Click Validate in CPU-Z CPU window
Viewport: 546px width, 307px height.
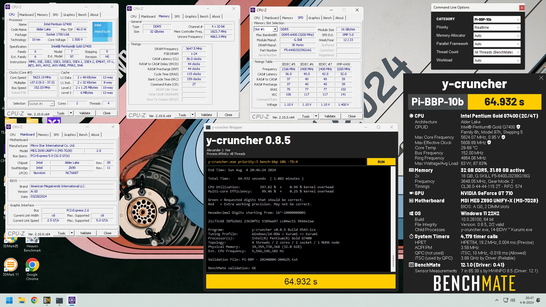(85, 113)
